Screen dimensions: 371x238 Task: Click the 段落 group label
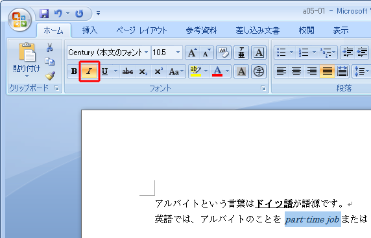(x=344, y=88)
